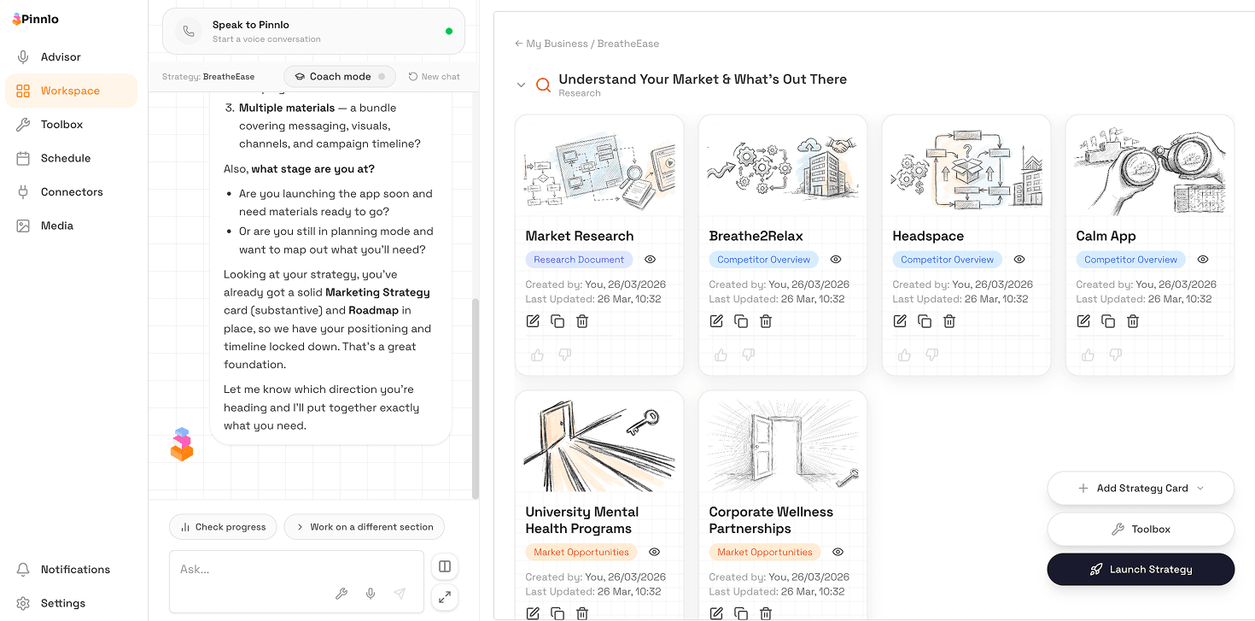Click floating Toolbox button
1255x621 pixels.
click(x=1141, y=530)
